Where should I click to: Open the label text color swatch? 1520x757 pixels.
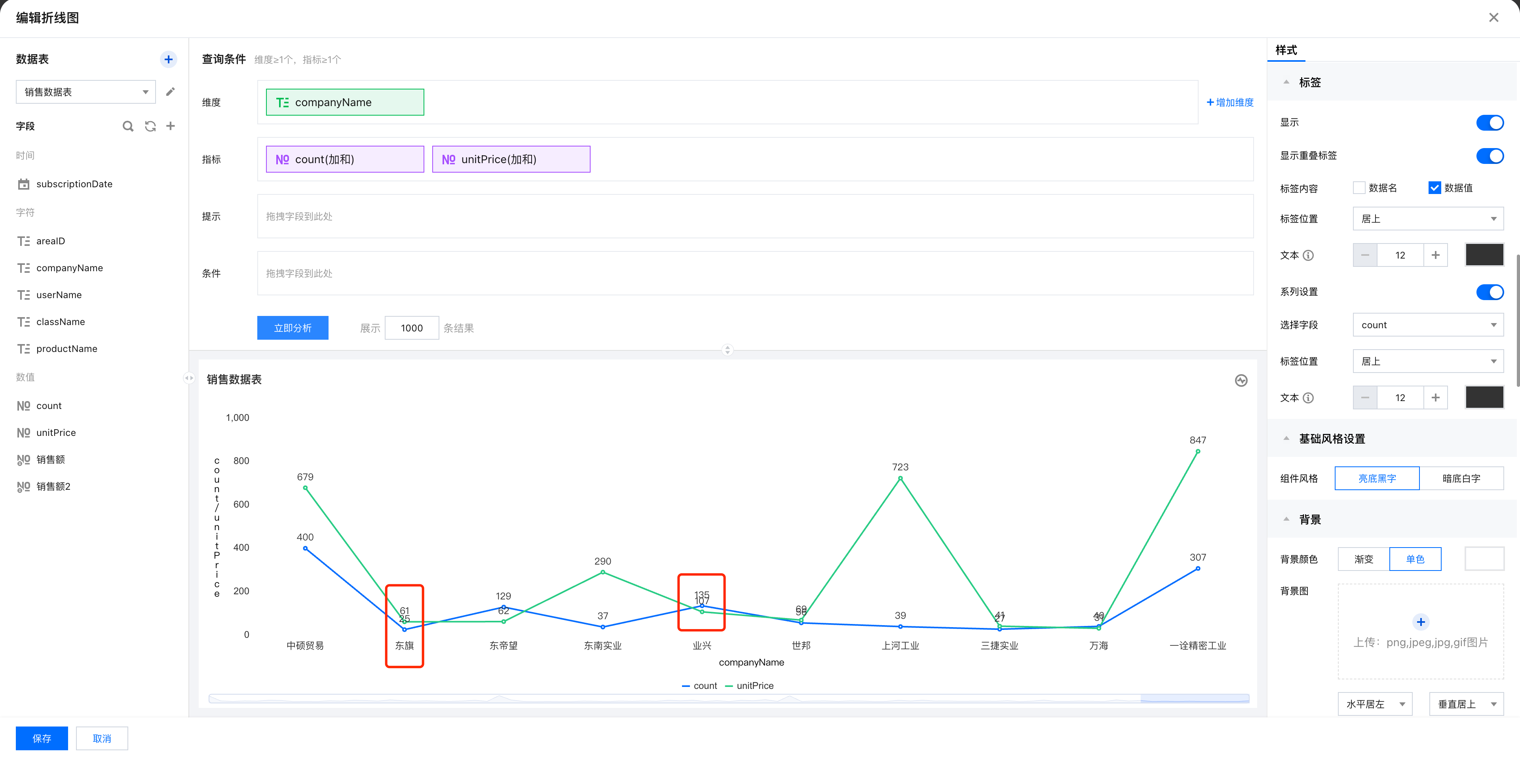click(x=1484, y=255)
